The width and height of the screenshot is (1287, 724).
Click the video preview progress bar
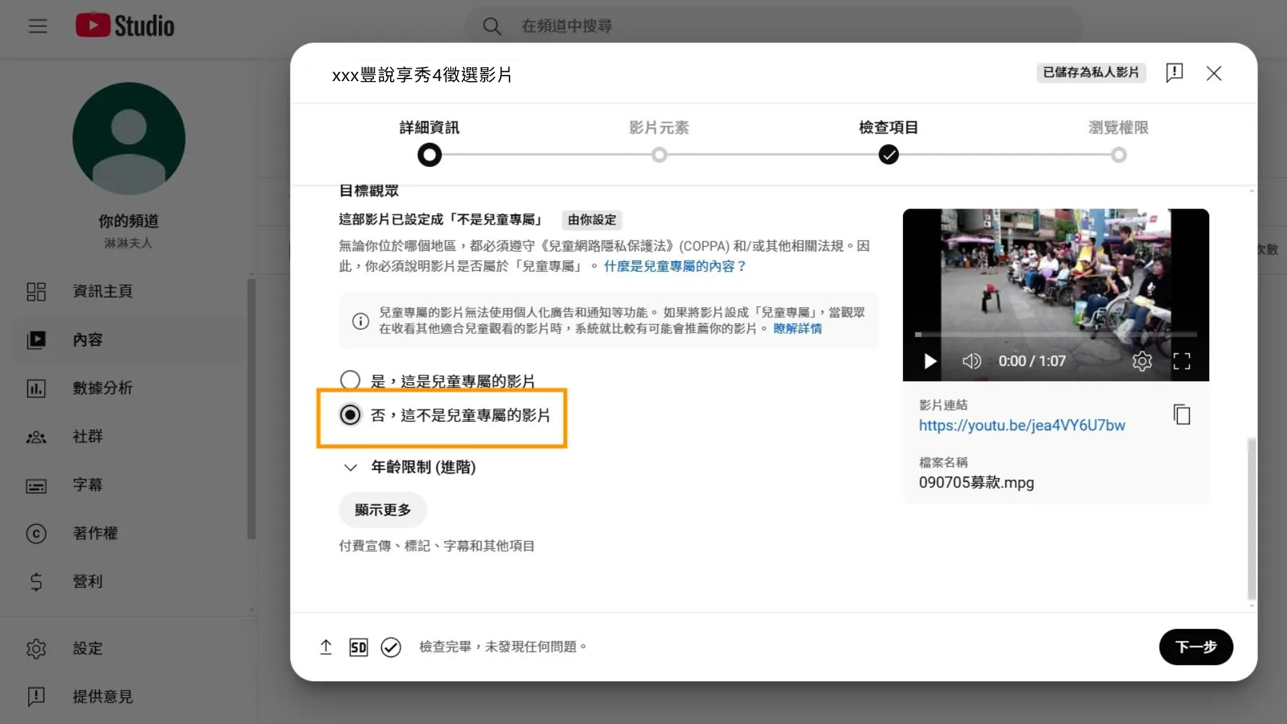pyautogui.click(x=1056, y=334)
